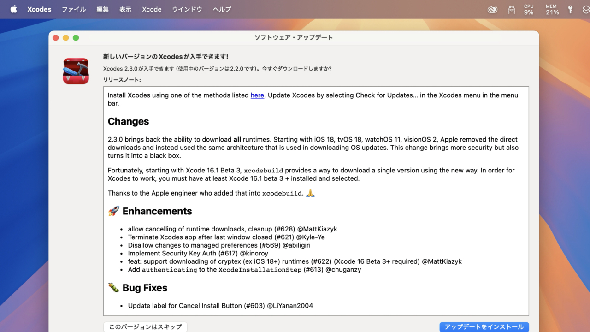Click the Xcodes toolbox app icon
The height and width of the screenshot is (332, 590).
coord(76,71)
